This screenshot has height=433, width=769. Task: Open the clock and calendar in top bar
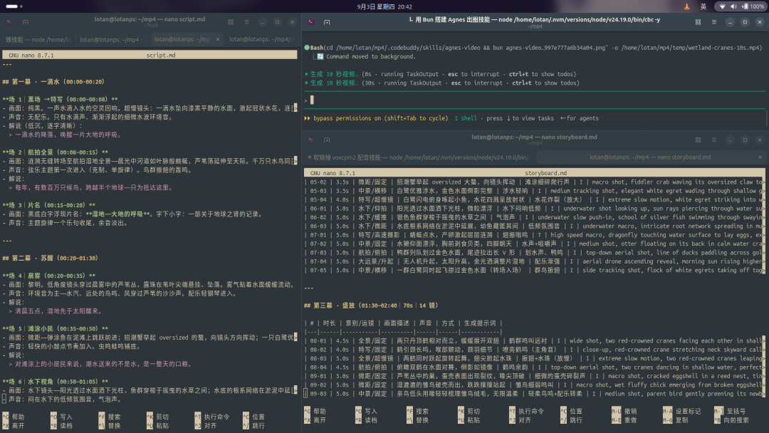(384, 7)
